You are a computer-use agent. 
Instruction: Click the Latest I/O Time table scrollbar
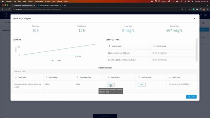(x=197, y=50)
